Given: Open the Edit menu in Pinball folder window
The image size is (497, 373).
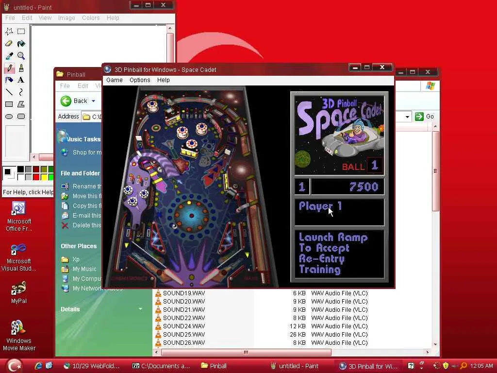Looking at the screenshot, I should pyautogui.click(x=83, y=85).
